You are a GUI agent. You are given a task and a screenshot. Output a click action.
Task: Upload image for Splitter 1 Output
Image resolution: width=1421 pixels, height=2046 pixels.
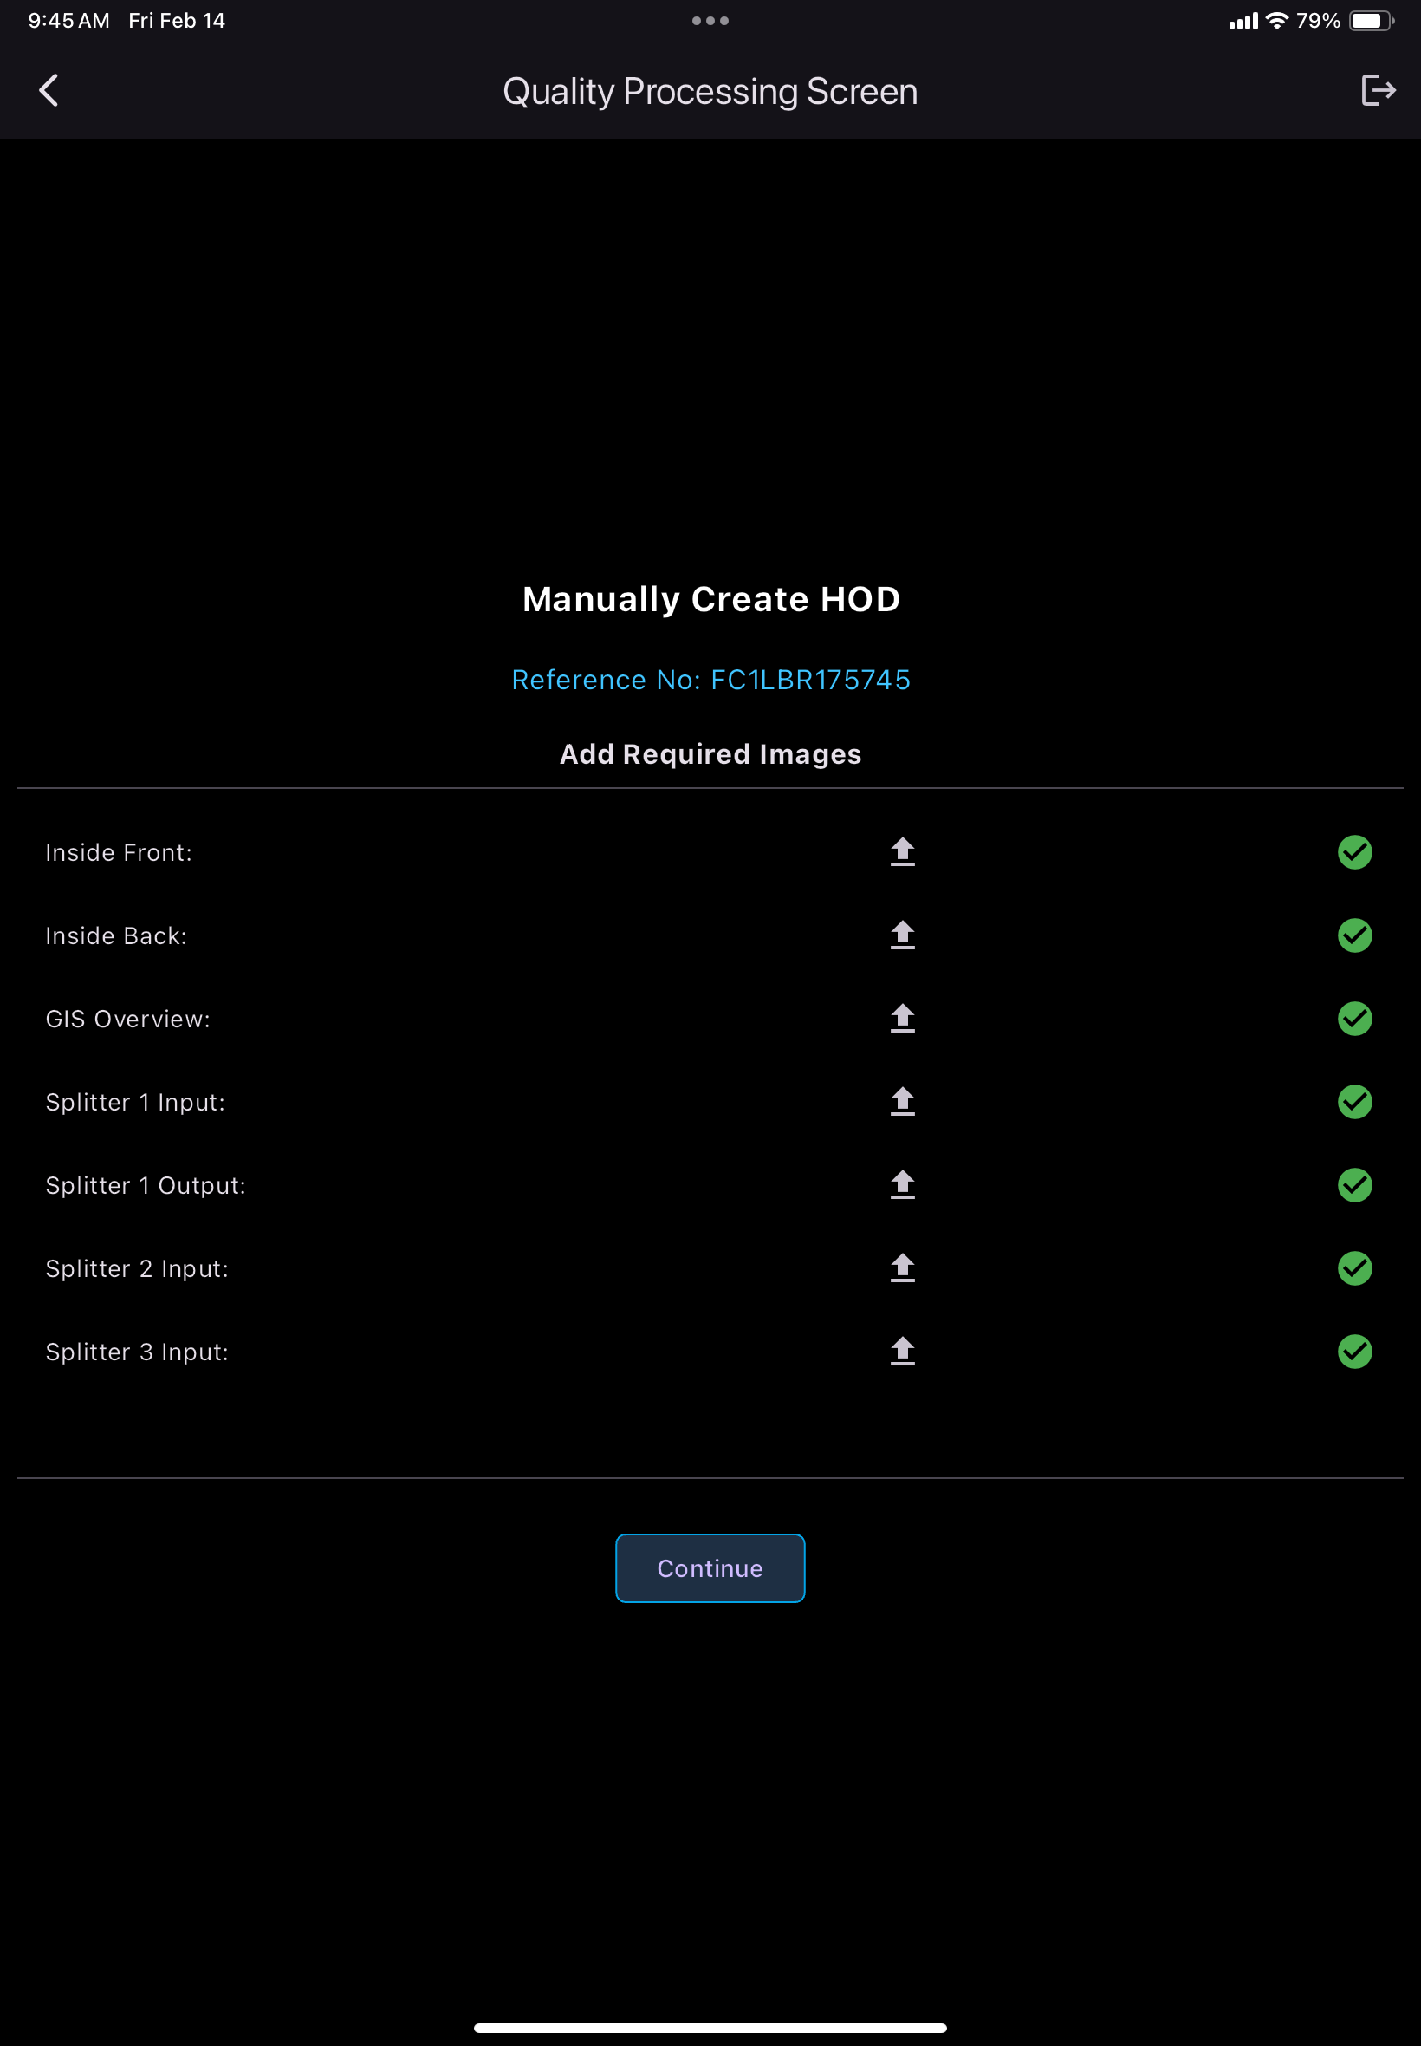pyautogui.click(x=902, y=1184)
